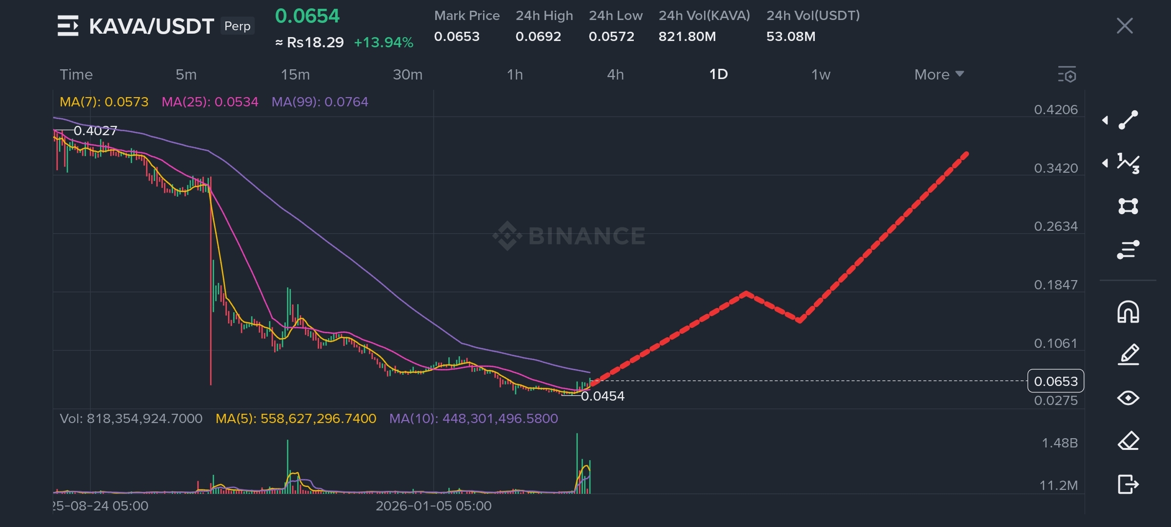Tap the Perp contract label

[x=238, y=26]
